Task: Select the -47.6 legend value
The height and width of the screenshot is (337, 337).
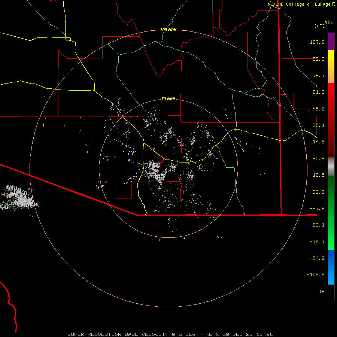Action: tap(317, 209)
